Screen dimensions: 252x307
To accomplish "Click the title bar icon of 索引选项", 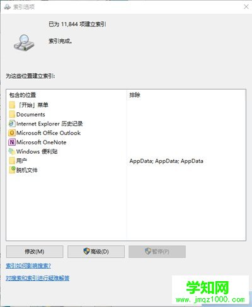I will tap(7, 7).
